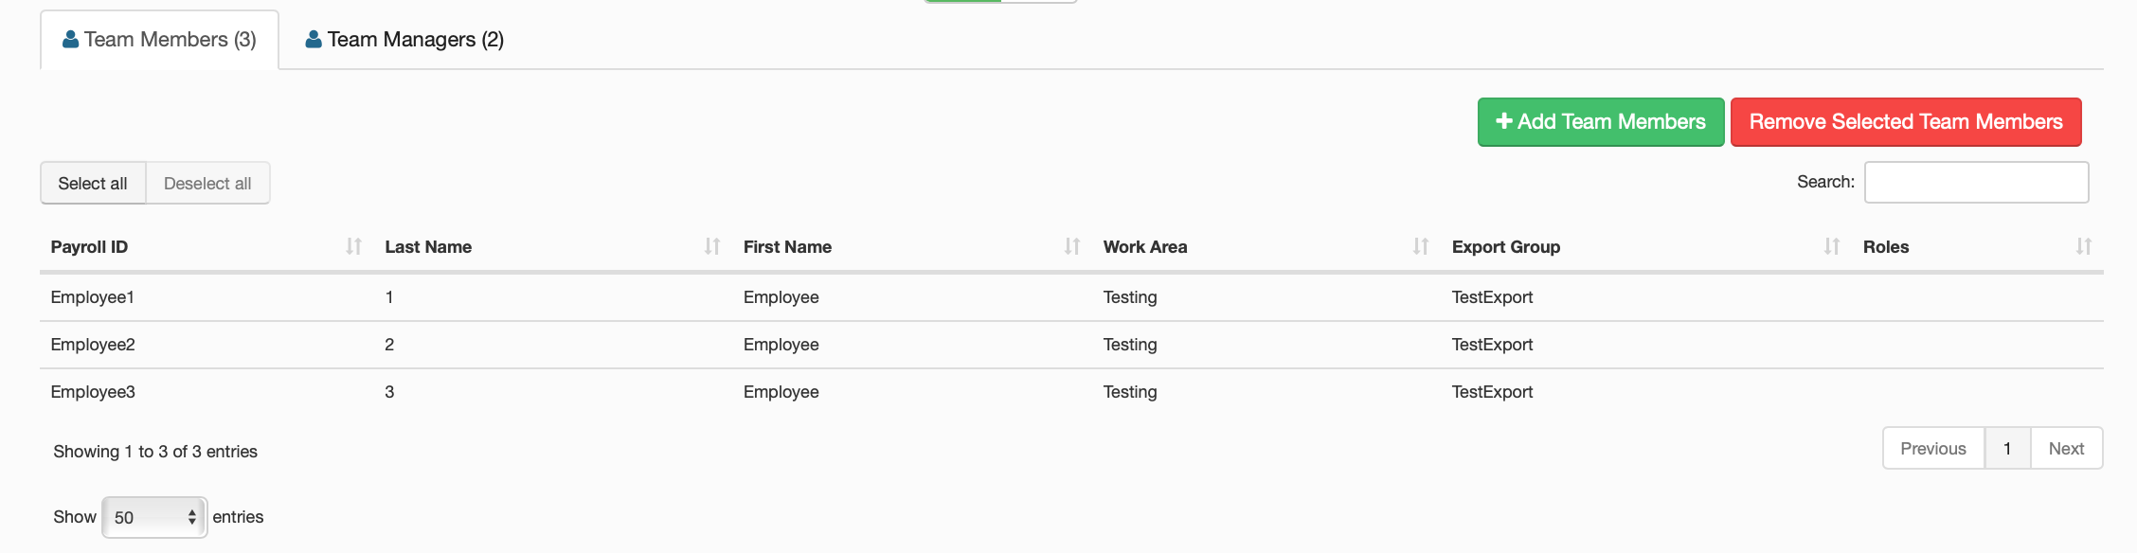Click Select all button
The height and width of the screenshot is (553, 2137).
93,183
